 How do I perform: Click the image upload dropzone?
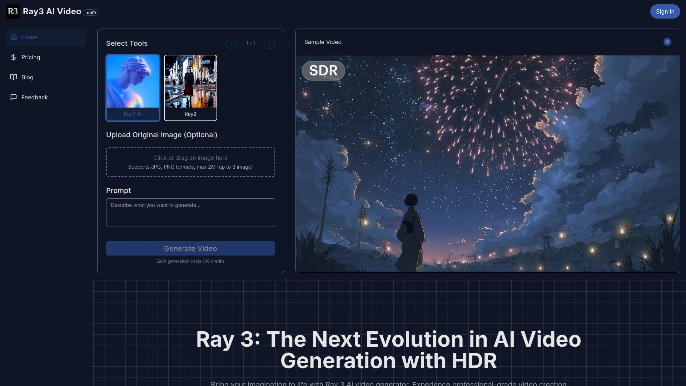click(x=190, y=162)
